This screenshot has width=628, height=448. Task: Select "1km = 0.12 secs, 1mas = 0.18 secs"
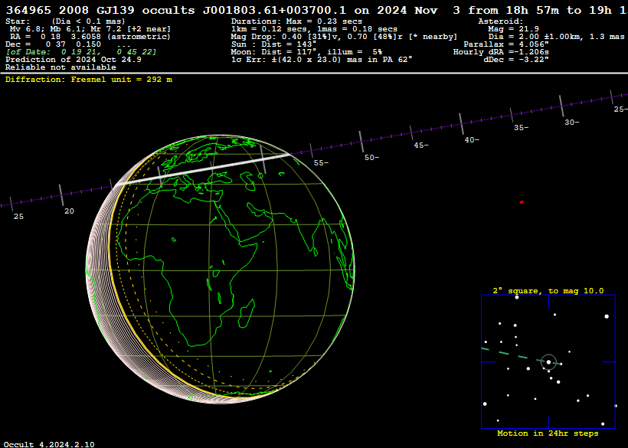click(314, 29)
